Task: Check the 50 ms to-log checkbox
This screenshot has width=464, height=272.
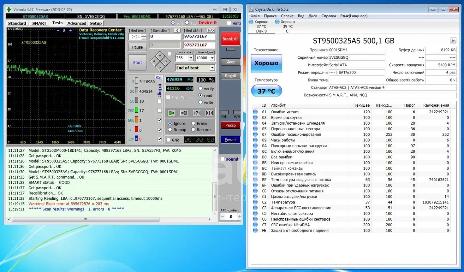Action: click(x=160, y=101)
